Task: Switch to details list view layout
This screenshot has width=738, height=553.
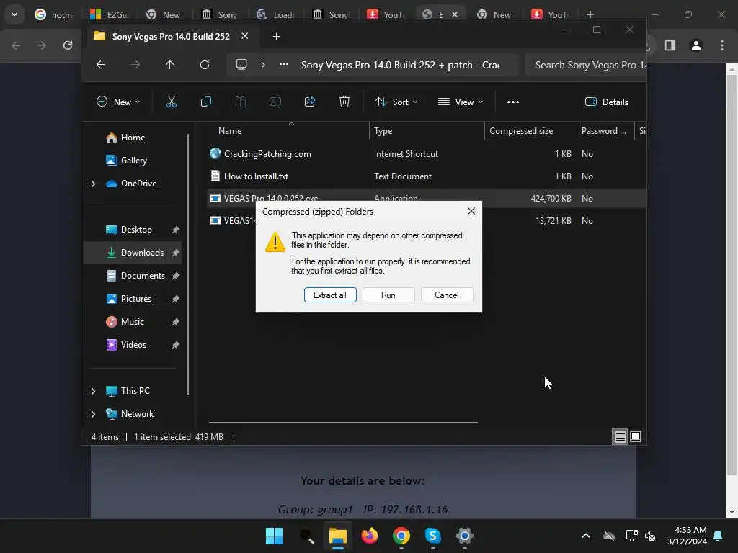Action: pyautogui.click(x=620, y=437)
